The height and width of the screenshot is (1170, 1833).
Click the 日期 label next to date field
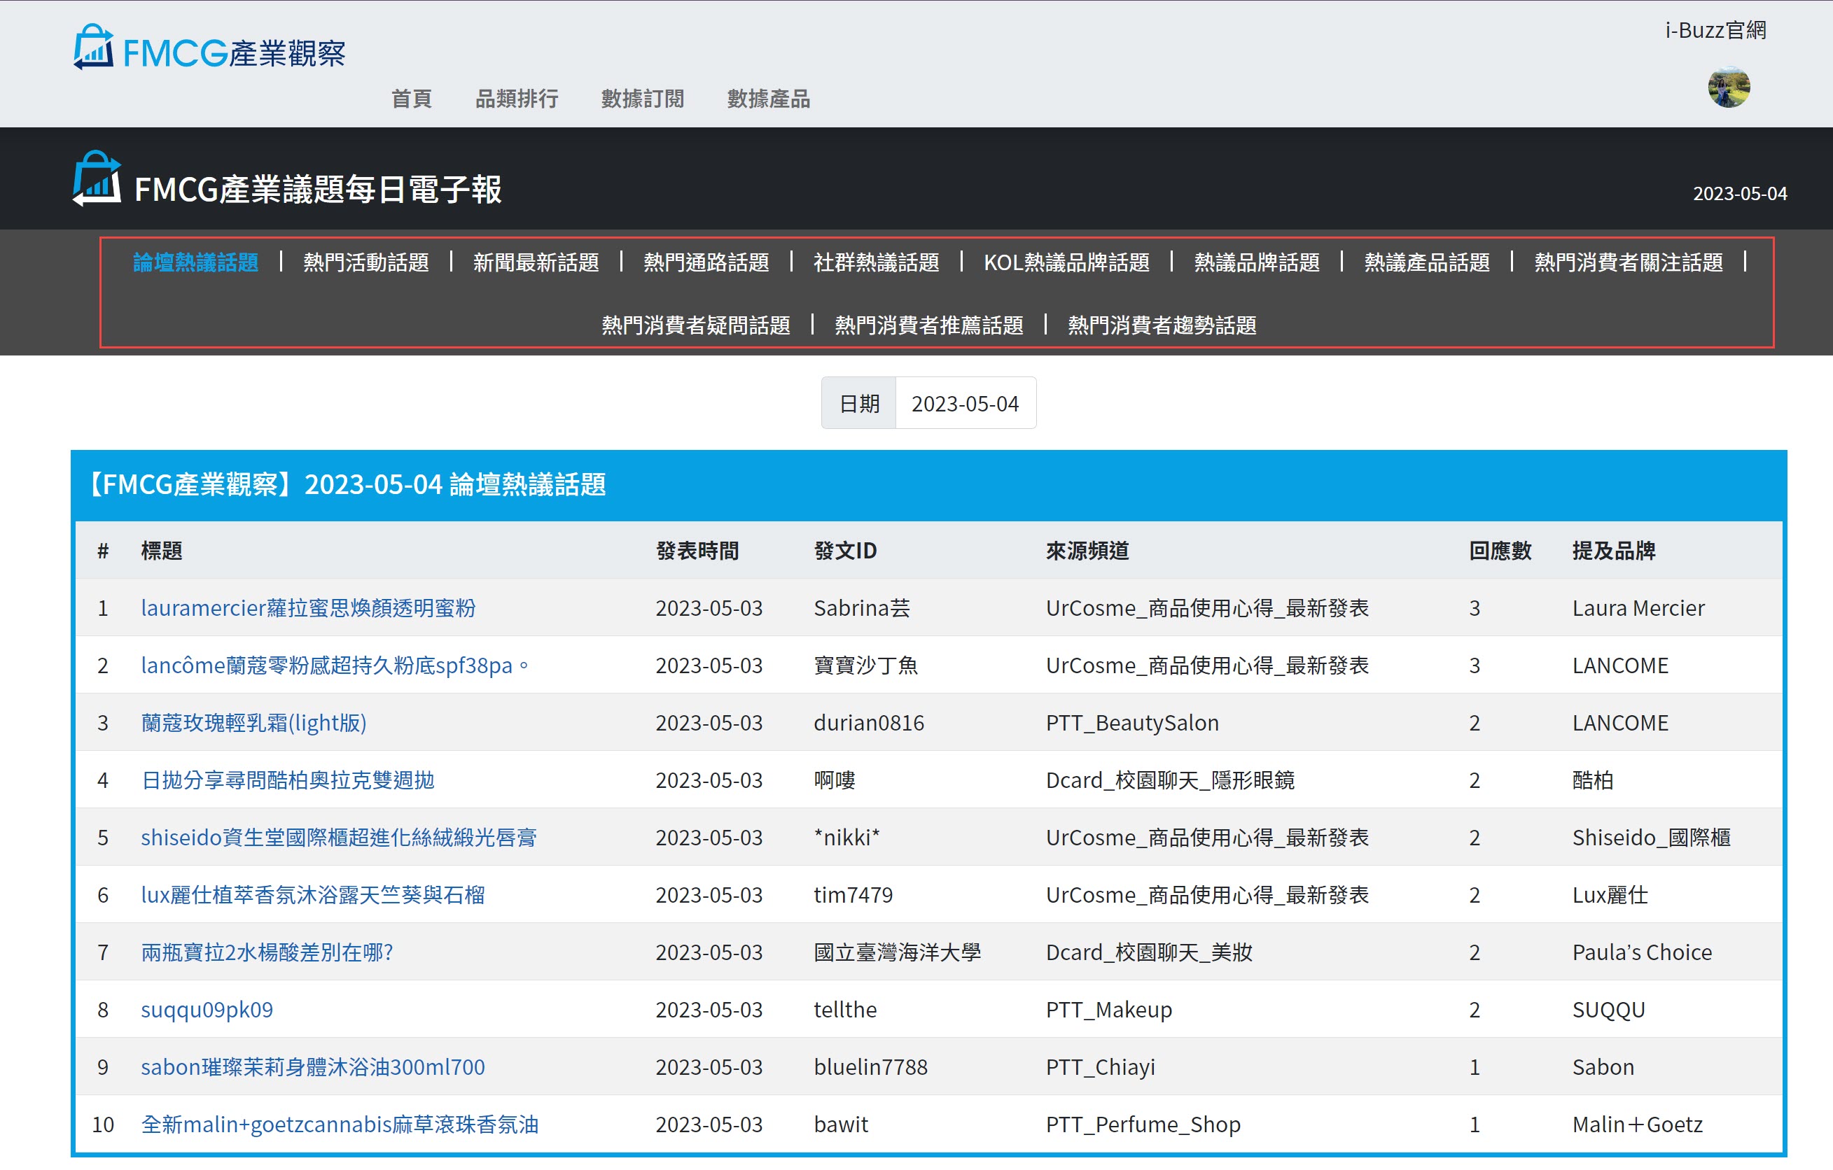[x=859, y=403]
